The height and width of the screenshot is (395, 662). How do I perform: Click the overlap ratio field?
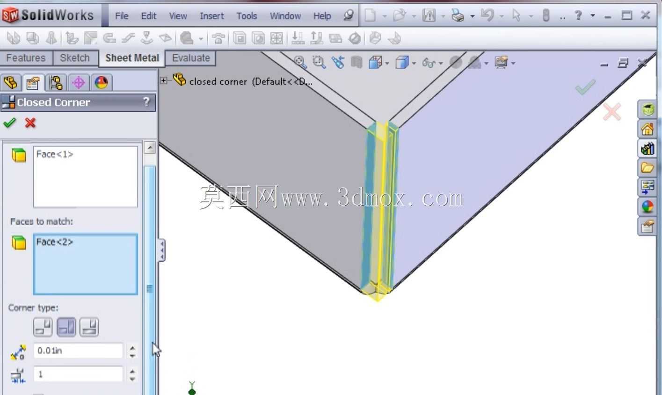click(x=78, y=374)
